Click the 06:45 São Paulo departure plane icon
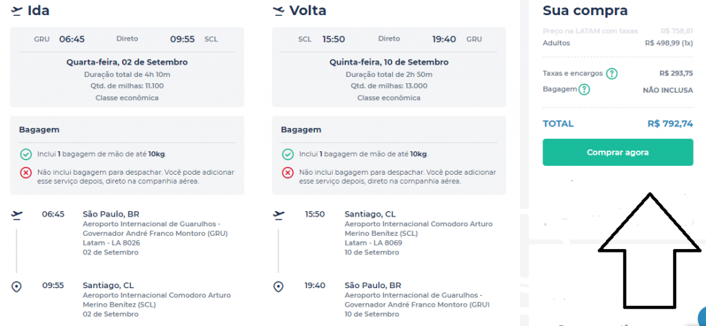 pos(17,215)
